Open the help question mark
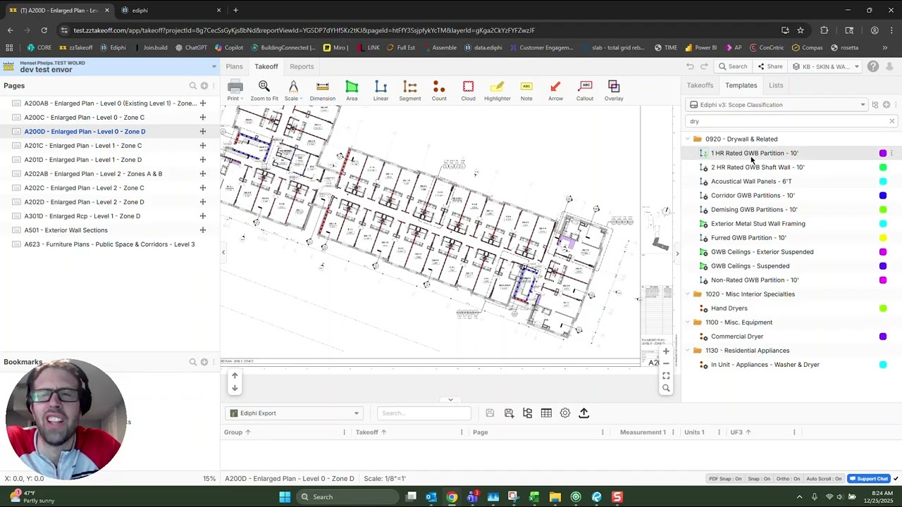The height and width of the screenshot is (507, 902). 873,66
